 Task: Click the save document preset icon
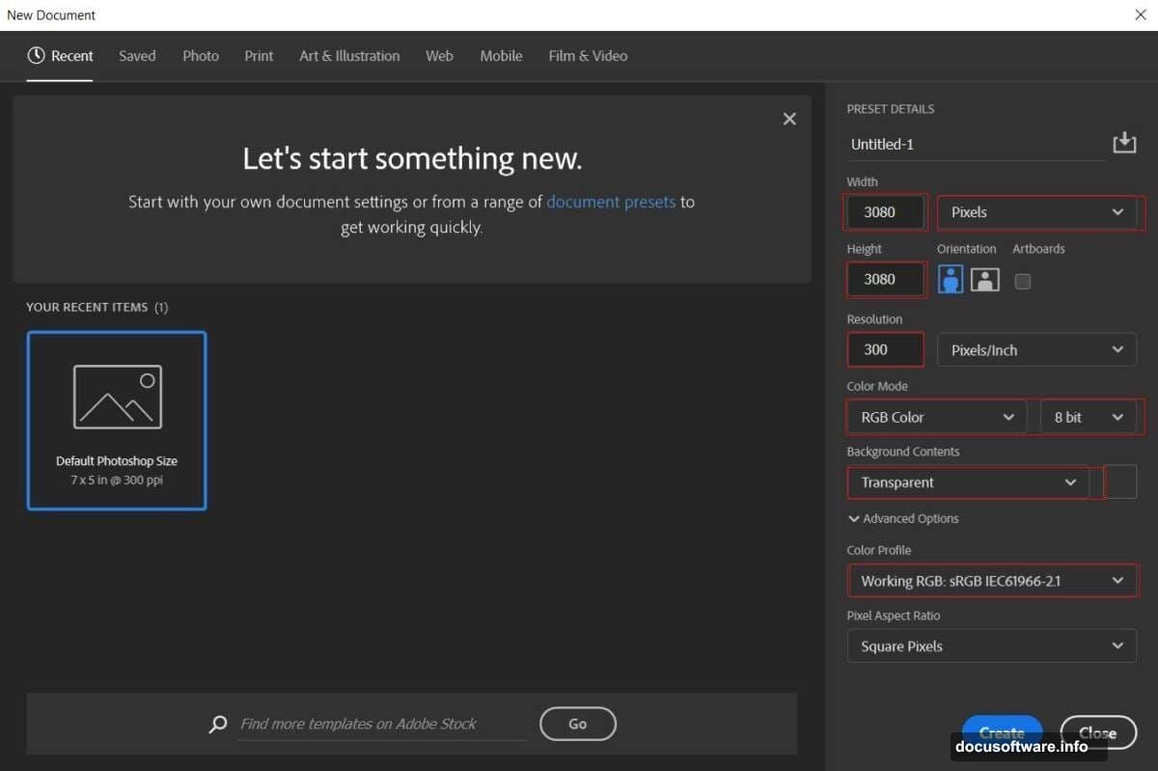point(1123,144)
